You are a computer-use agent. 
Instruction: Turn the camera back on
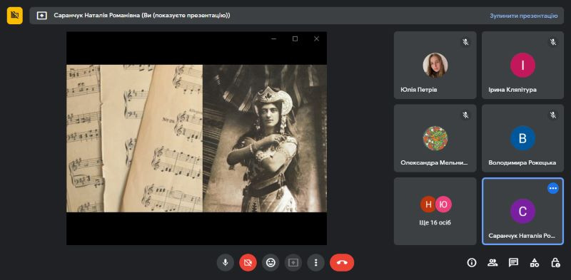point(248,263)
